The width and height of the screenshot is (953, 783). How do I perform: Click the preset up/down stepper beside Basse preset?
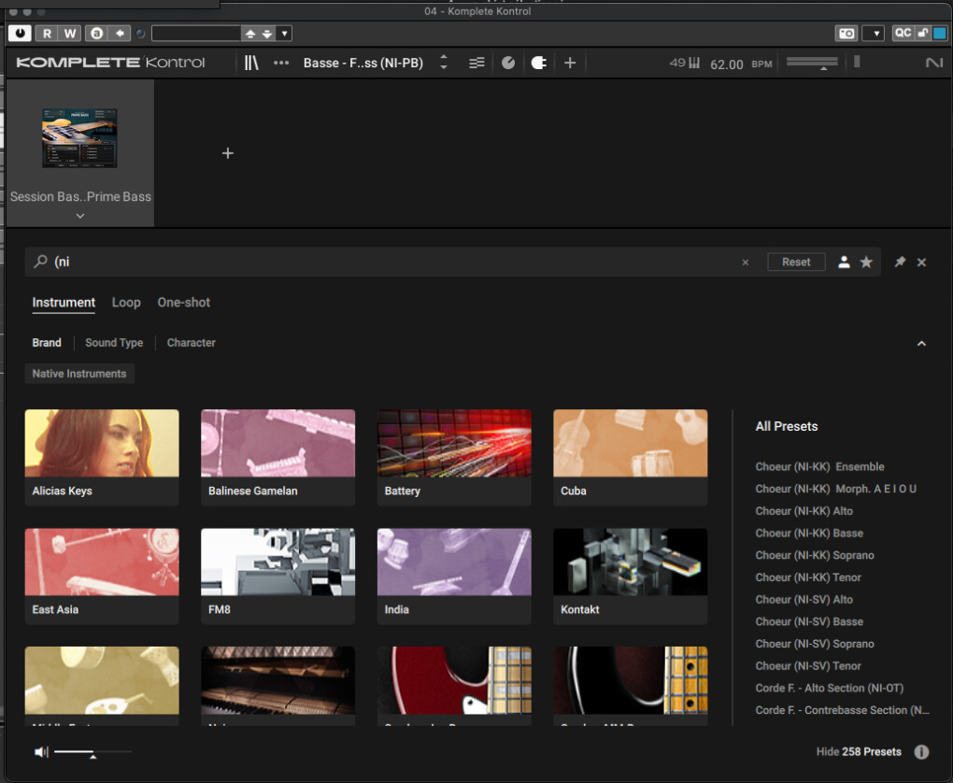pos(444,62)
